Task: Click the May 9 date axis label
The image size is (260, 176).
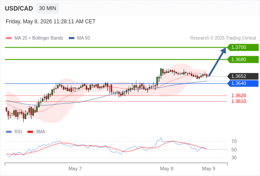Action: point(208,169)
